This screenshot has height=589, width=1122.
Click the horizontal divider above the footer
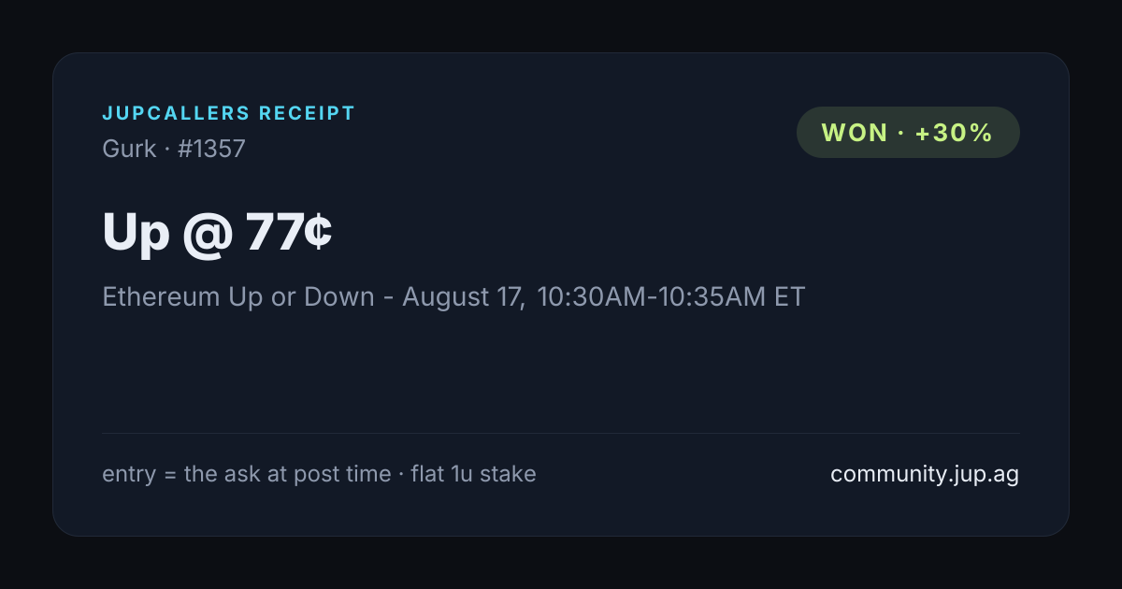[x=561, y=433]
